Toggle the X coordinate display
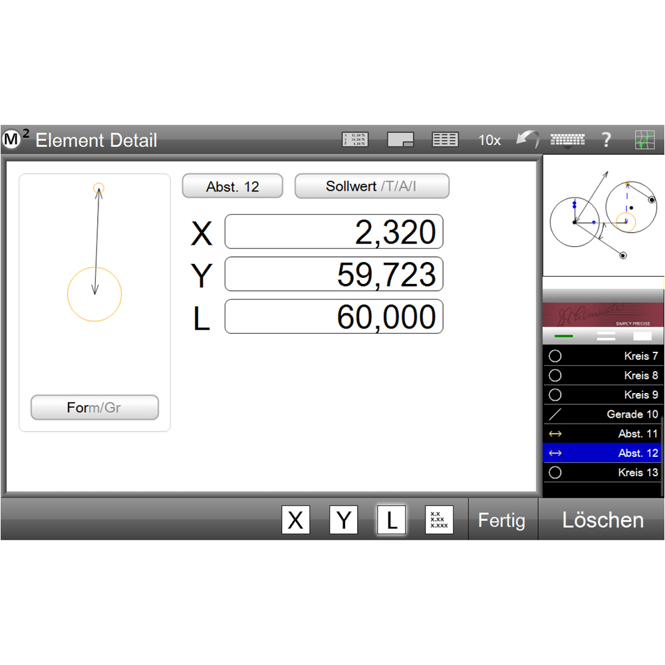The width and height of the screenshot is (665, 665). [x=295, y=519]
